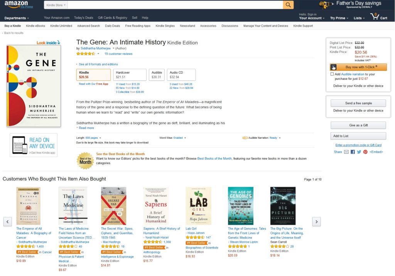
Task: Pin the book on Pinterest
Action: (x=365, y=152)
